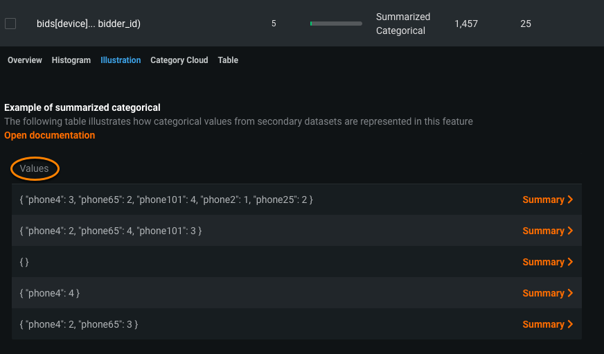
Task: Show the Category Cloud tab
Action: coord(179,60)
